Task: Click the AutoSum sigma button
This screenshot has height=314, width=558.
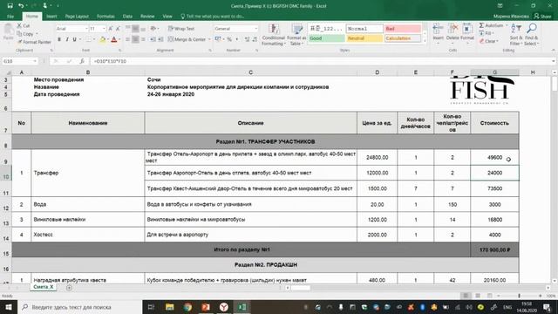Action: coord(491,25)
